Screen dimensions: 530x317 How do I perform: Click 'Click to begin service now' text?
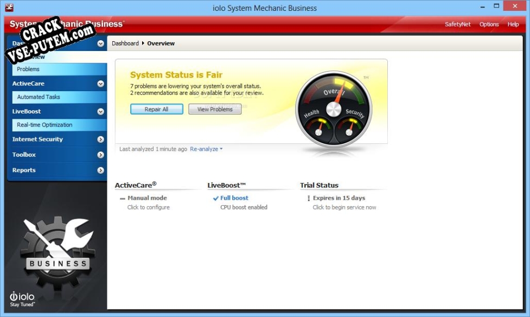point(344,207)
